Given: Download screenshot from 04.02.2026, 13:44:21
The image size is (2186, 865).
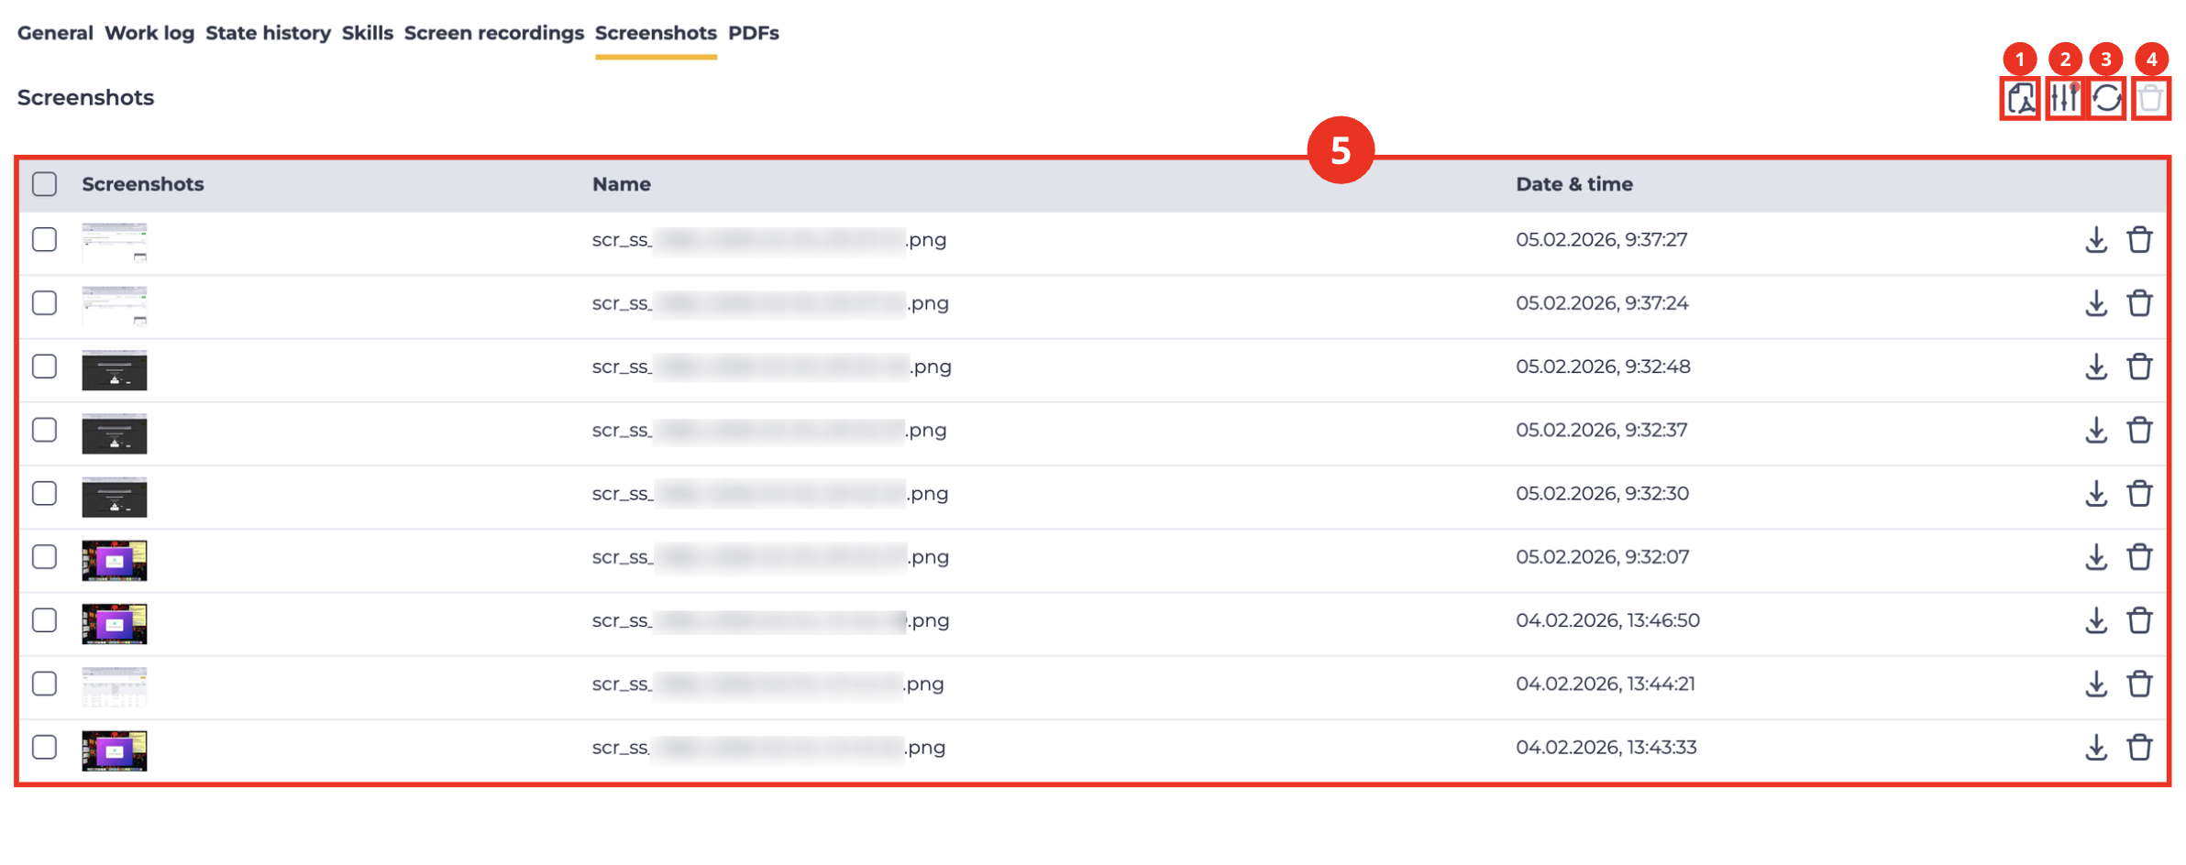Looking at the screenshot, I should (2096, 684).
